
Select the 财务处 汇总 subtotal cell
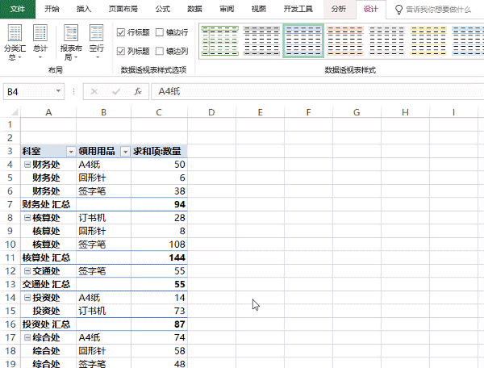(48, 204)
